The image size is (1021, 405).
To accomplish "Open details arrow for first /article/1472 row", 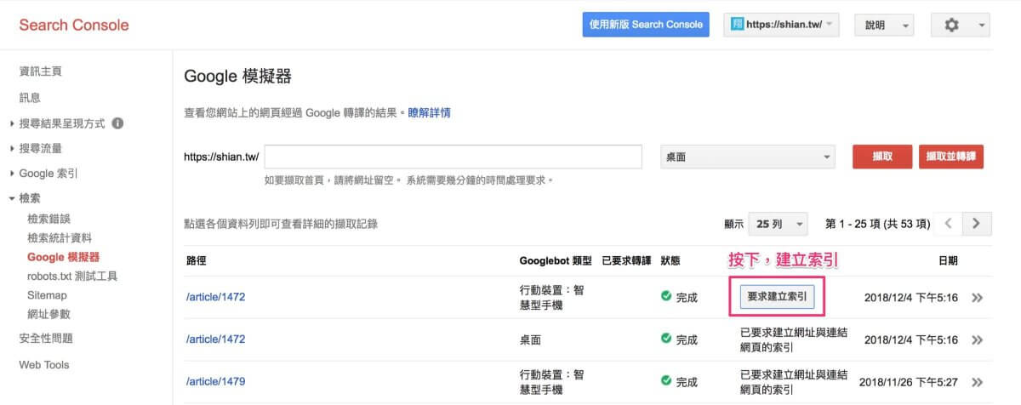I will [x=978, y=298].
